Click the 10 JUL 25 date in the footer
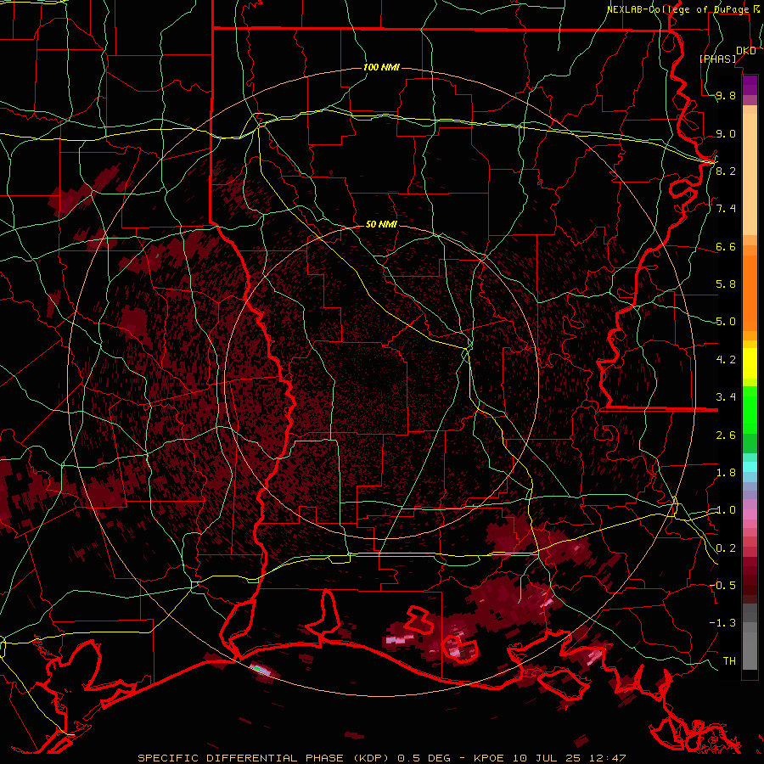Image resolution: width=764 pixels, height=764 pixels. [x=546, y=758]
